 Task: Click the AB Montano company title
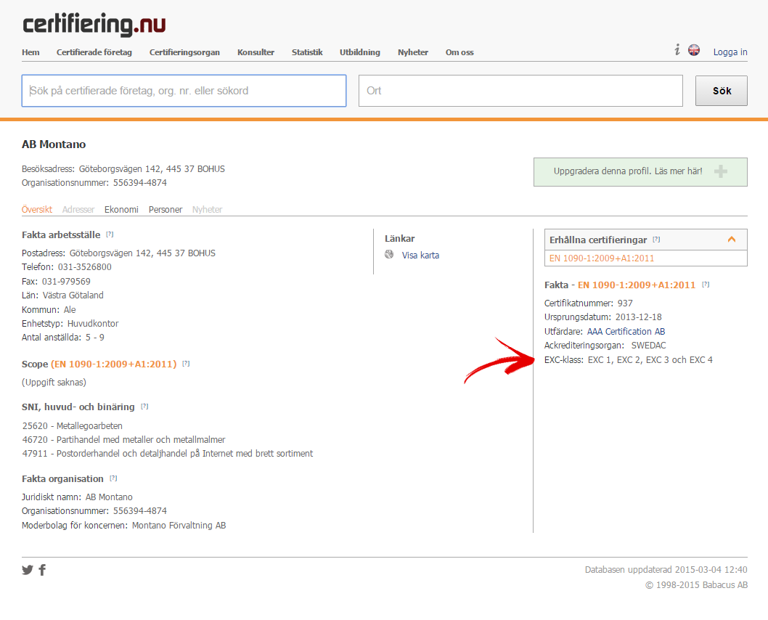click(x=54, y=144)
